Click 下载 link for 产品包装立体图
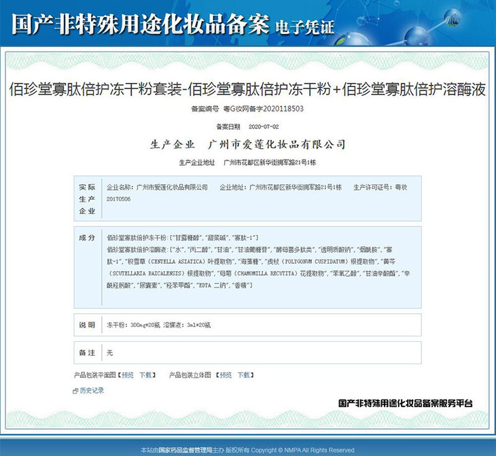 click(243, 375)
